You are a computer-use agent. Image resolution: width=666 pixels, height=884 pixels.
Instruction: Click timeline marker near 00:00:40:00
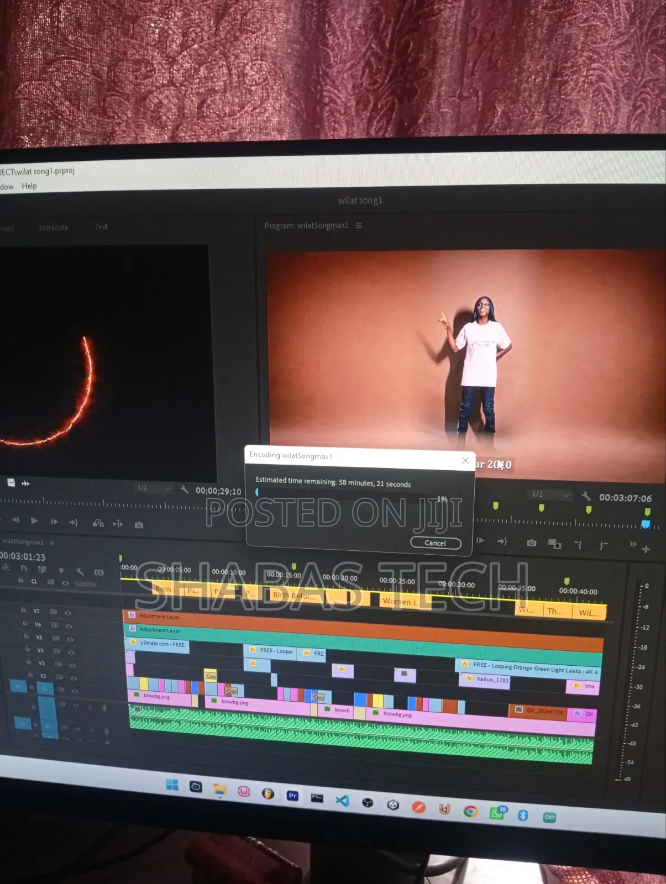[567, 581]
